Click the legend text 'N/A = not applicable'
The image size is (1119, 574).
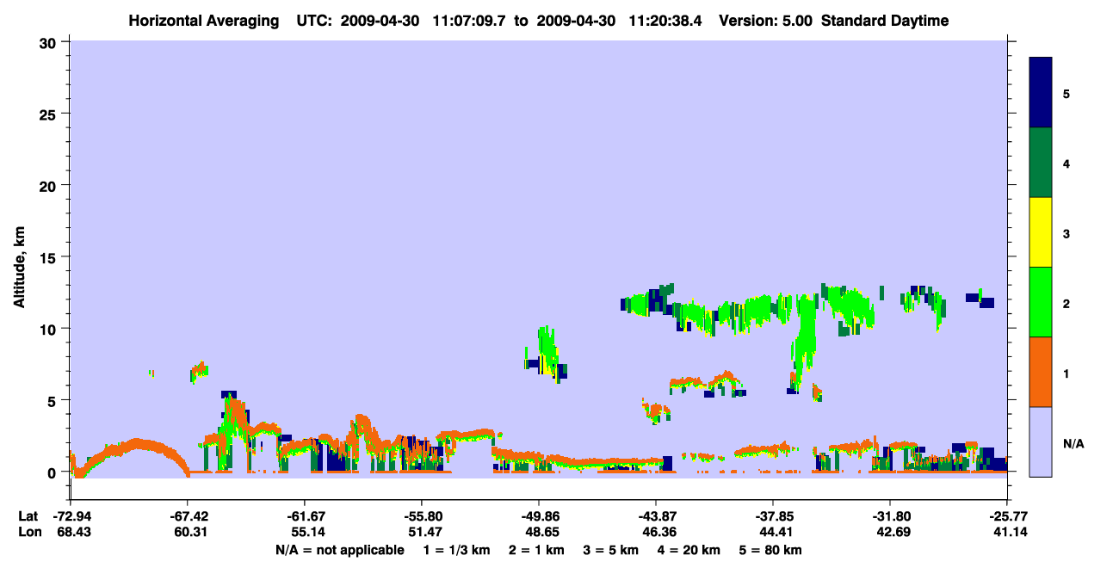pos(339,550)
